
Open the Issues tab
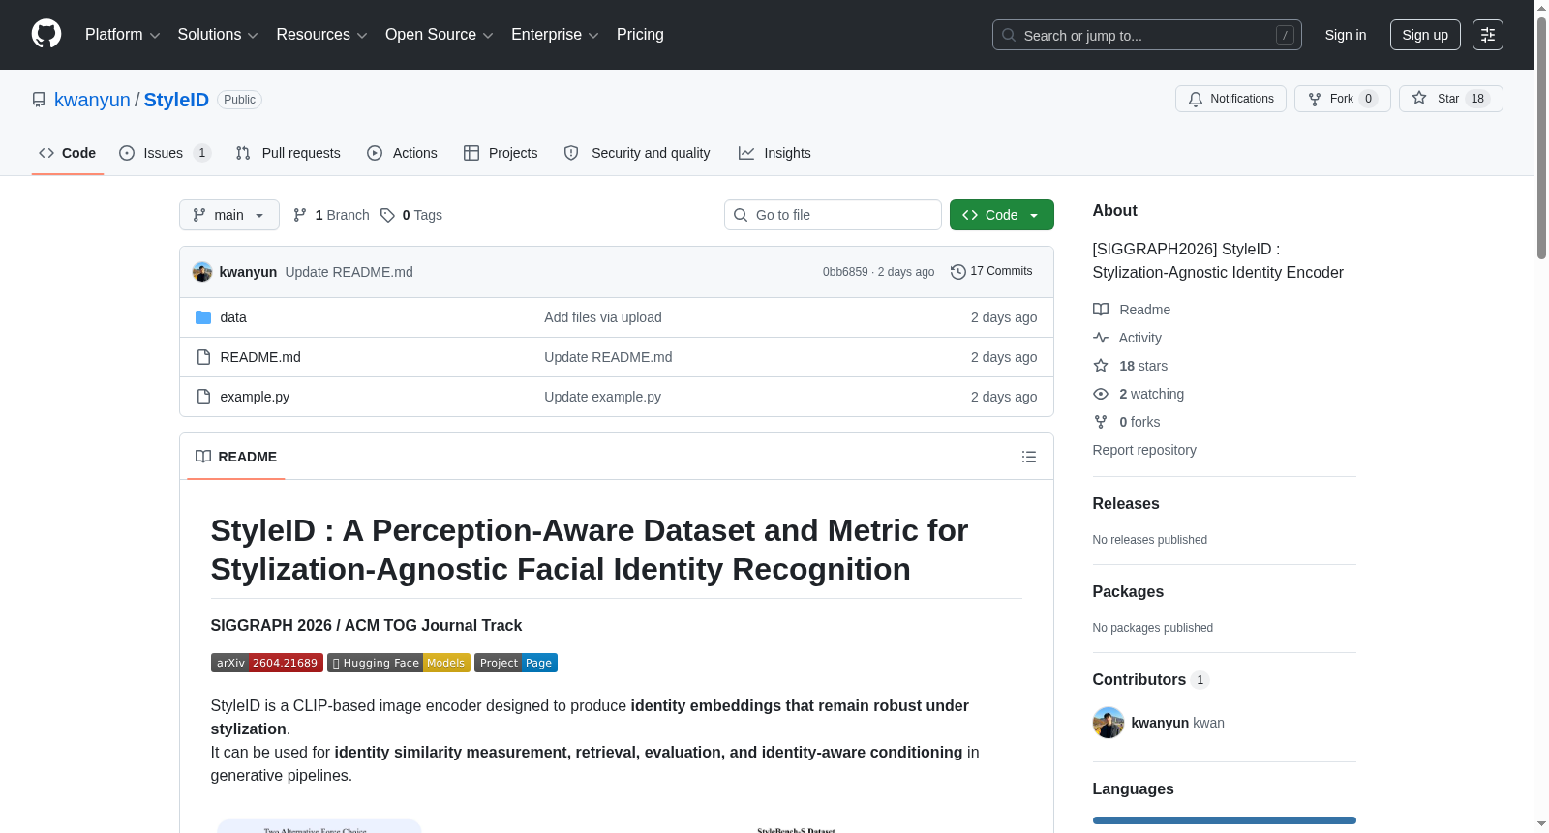pyautogui.click(x=165, y=153)
